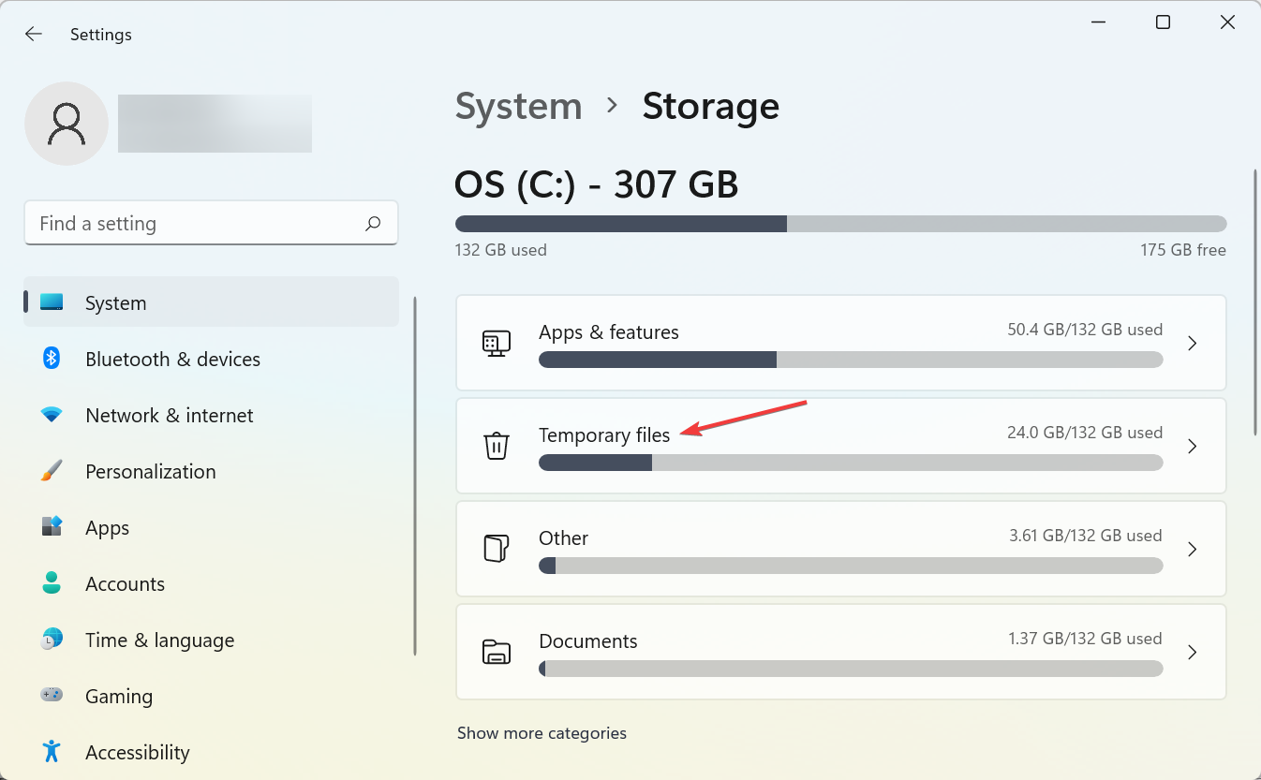The height and width of the screenshot is (780, 1261).
Task: Open the Accounts settings section
Action: click(125, 583)
